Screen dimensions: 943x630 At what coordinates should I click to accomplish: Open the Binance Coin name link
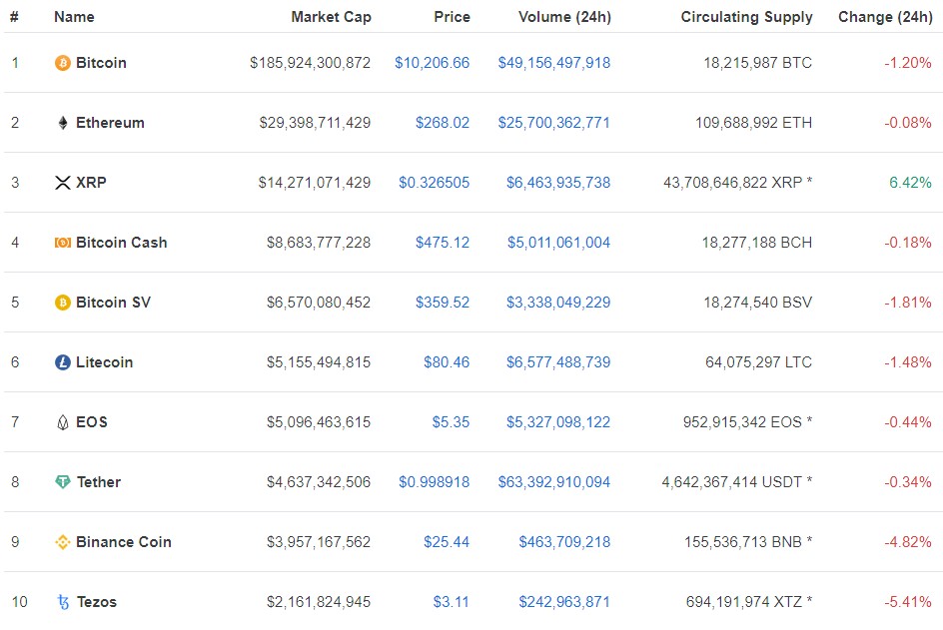coord(124,542)
